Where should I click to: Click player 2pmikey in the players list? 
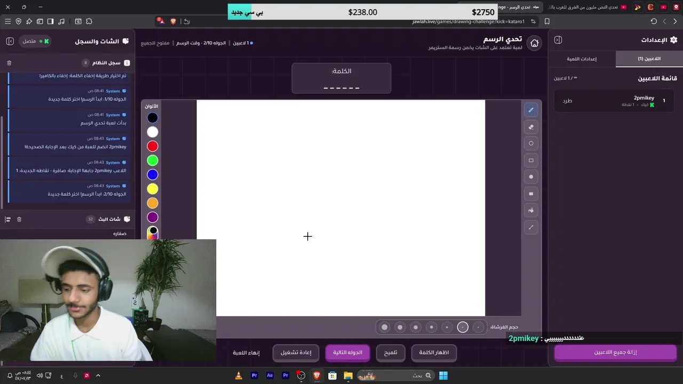(614, 101)
